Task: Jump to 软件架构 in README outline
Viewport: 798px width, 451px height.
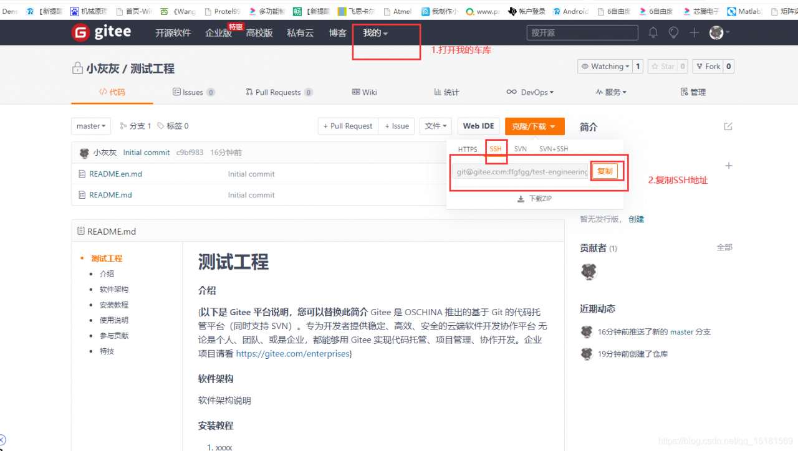Action: point(114,290)
